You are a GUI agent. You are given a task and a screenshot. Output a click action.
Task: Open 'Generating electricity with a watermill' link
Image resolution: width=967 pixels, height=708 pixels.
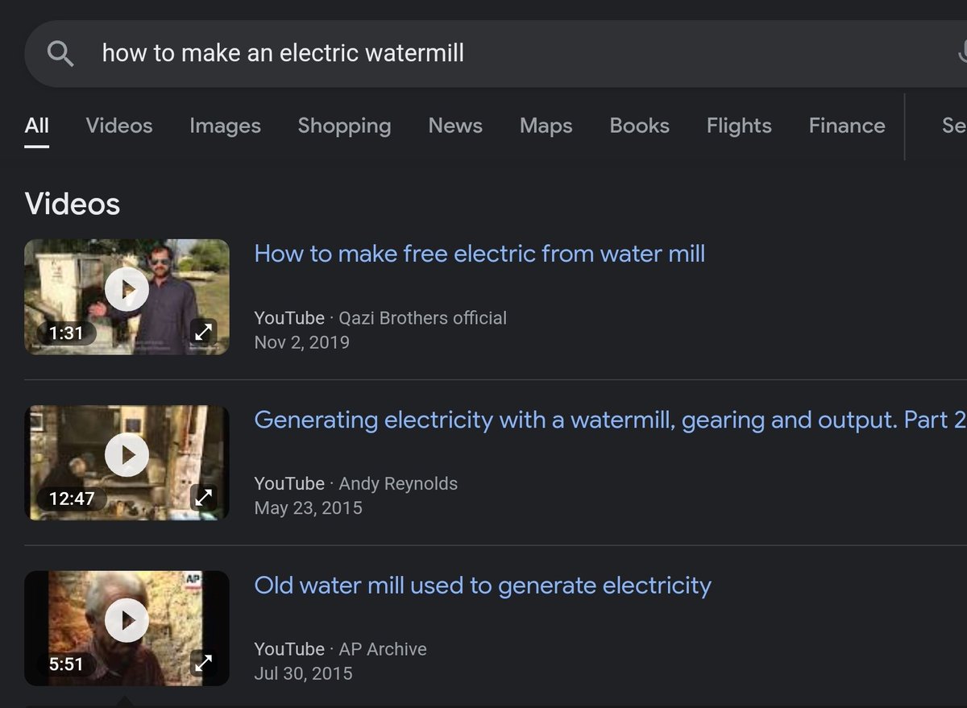pos(610,420)
